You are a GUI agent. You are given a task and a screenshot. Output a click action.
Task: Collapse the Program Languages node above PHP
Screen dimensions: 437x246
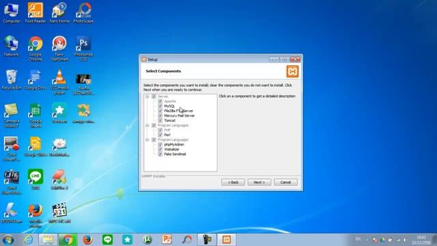pos(147,125)
